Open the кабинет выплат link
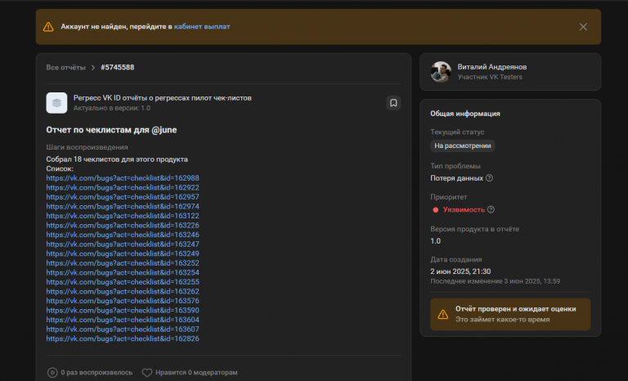This screenshot has width=628, height=381. (x=202, y=26)
